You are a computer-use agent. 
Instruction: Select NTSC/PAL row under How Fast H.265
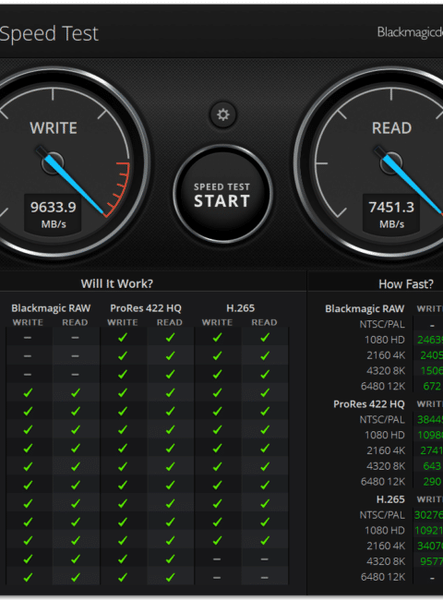click(x=382, y=515)
